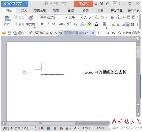This screenshot has height=132, width=142.
Task: Save document with floppy disk icon
Action: pyautogui.click(x=10, y=33)
